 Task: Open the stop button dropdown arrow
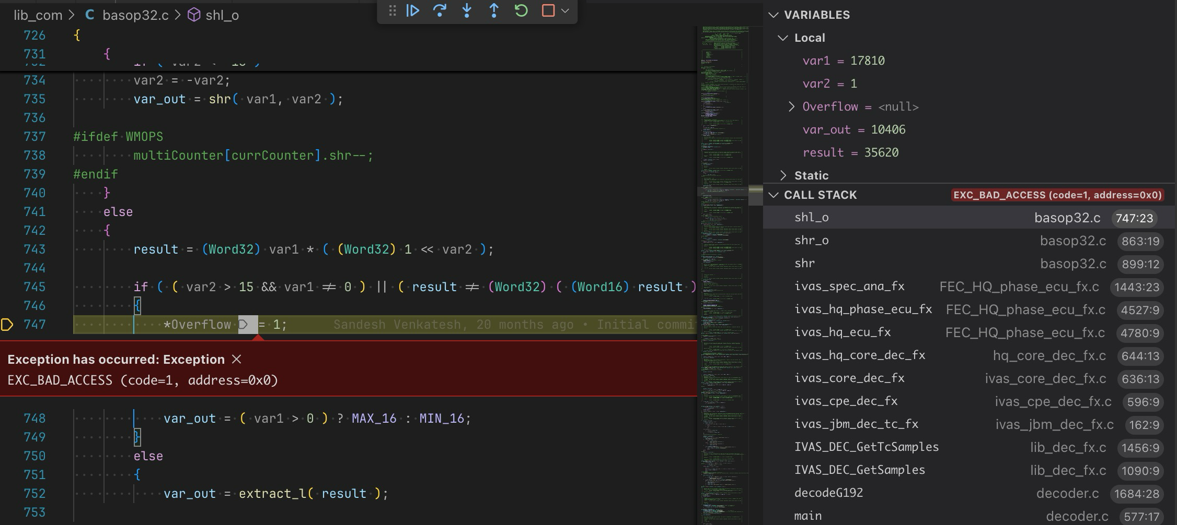pos(566,10)
